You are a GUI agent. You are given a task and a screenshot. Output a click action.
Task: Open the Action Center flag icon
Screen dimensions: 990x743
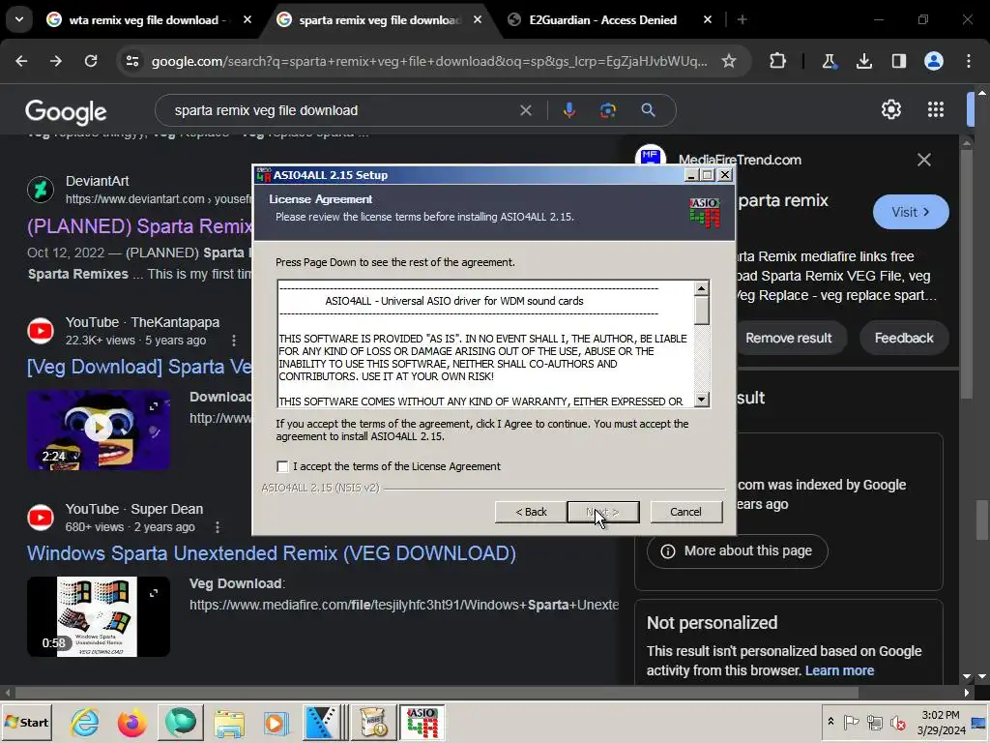pyautogui.click(x=851, y=722)
